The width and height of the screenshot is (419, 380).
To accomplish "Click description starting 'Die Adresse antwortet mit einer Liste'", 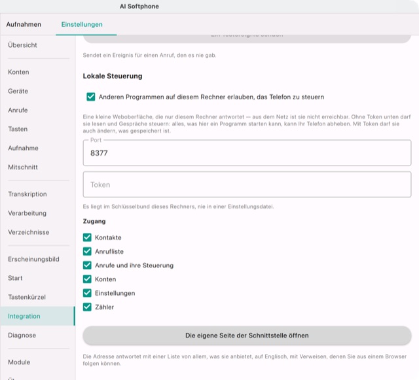I will coord(244,360).
